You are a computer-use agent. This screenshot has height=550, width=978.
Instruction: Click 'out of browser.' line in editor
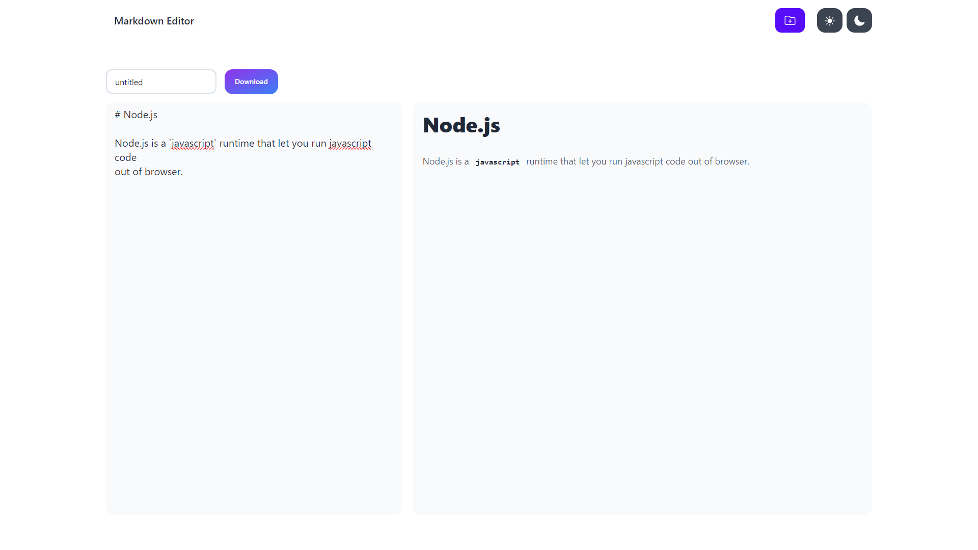[x=148, y=172]
